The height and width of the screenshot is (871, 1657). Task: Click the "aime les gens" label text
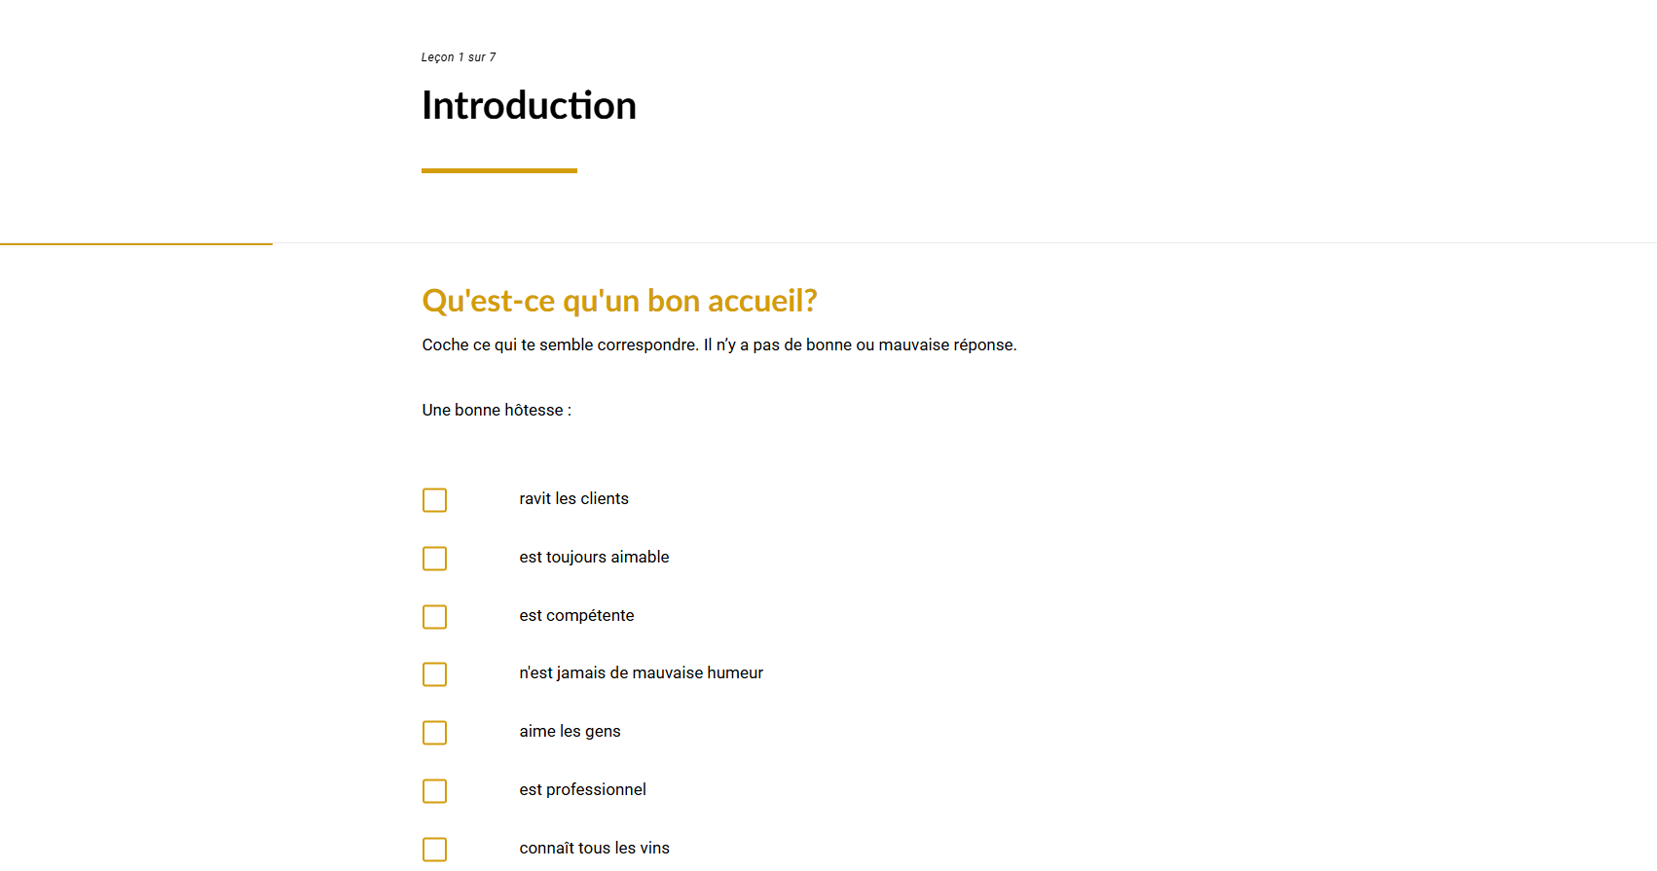click(x=570, y=731)
